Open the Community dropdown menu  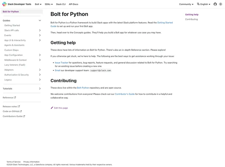click(x=186, y=4)
